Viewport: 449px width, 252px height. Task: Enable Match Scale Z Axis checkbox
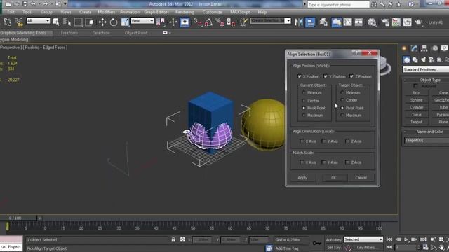point(348,162)
